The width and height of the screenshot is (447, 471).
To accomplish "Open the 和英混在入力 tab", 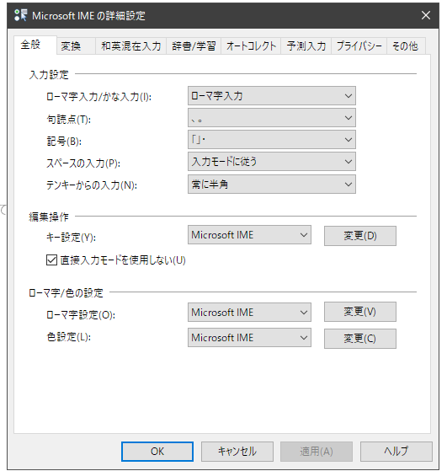I will pos(130,46).
